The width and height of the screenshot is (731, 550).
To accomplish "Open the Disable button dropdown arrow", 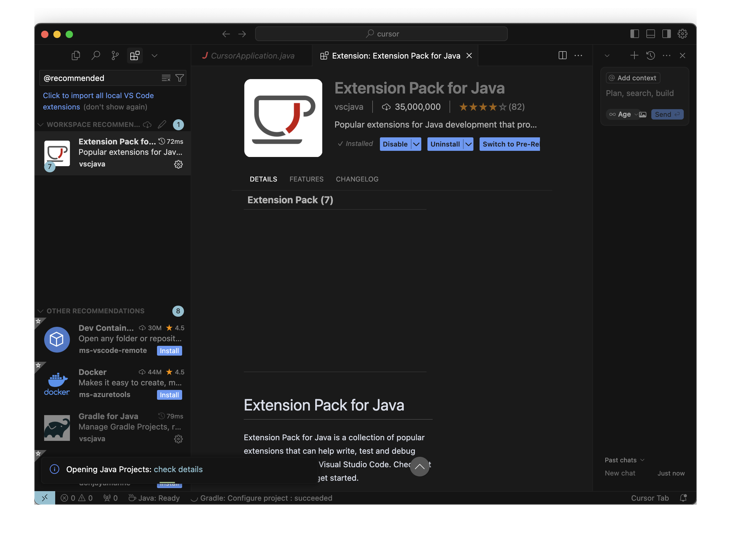I will tap(416, 144).
